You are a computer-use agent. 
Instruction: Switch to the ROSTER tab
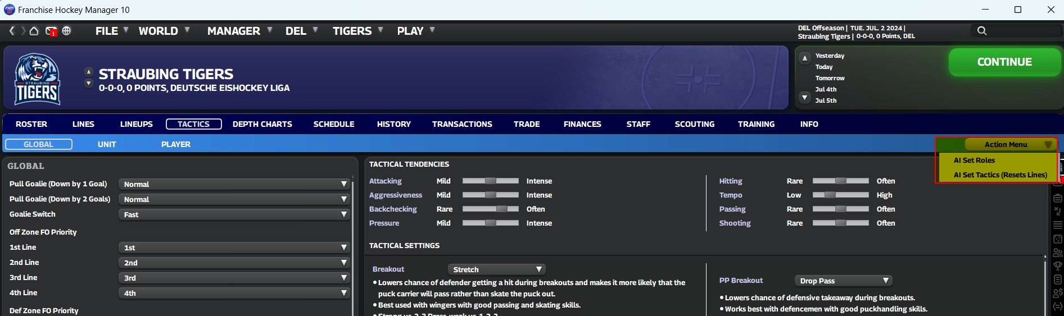[31, 124]
